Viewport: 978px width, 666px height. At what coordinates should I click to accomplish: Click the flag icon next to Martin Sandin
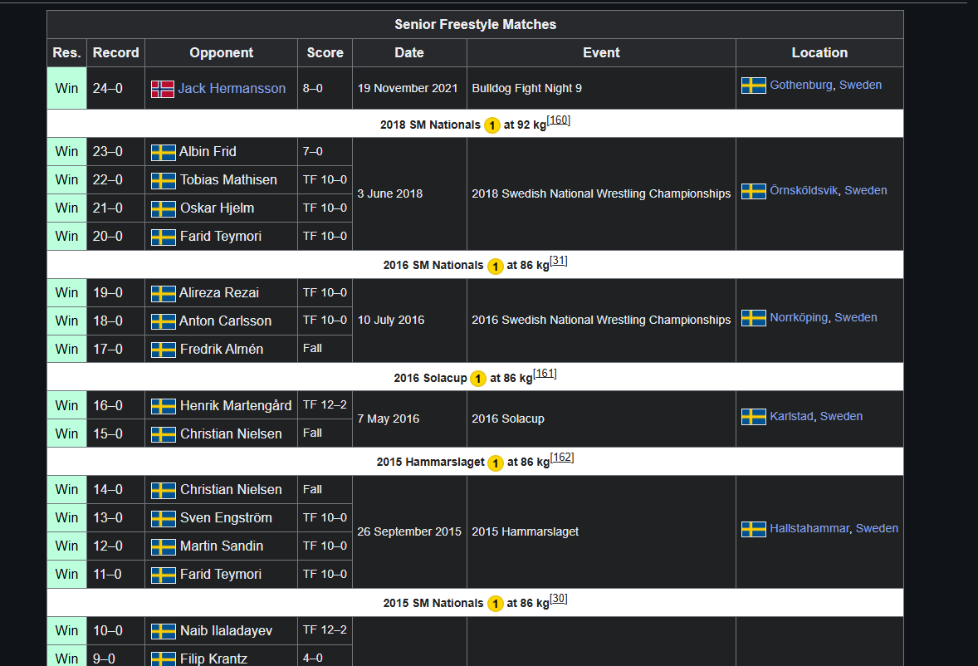pos(164,547)
